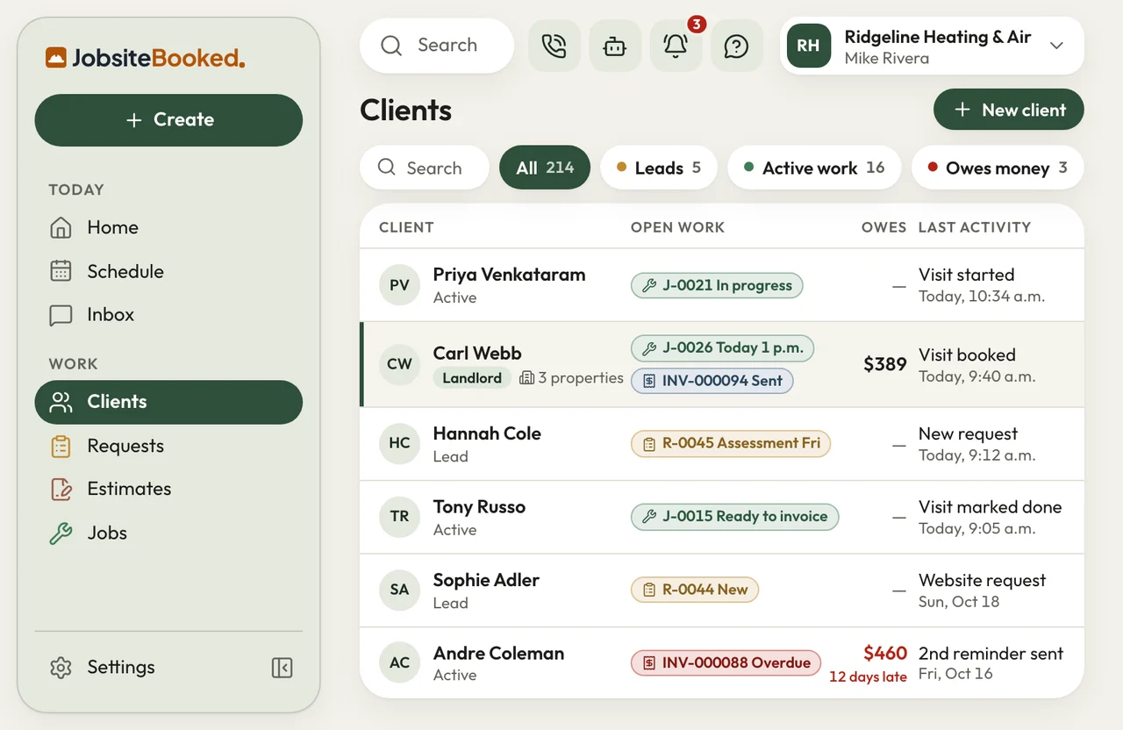
Task: Filter clients by Active work
Action: [x=814, y=168]
